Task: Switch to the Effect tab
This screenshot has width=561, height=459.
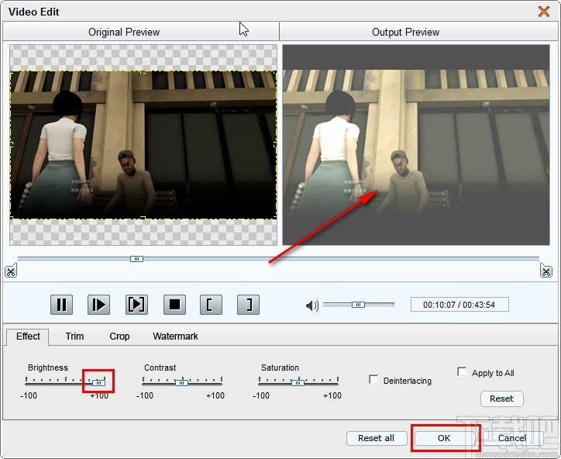Action: [x=28, y=336]
